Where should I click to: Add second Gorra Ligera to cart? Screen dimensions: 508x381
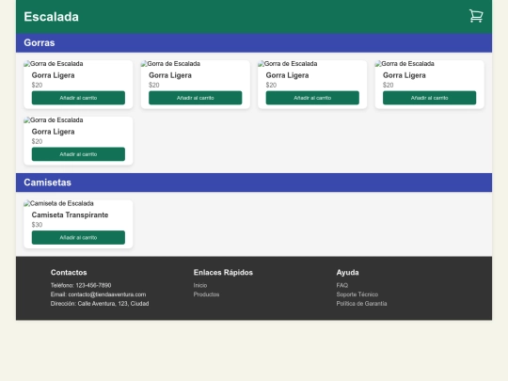tap(195, 98)
